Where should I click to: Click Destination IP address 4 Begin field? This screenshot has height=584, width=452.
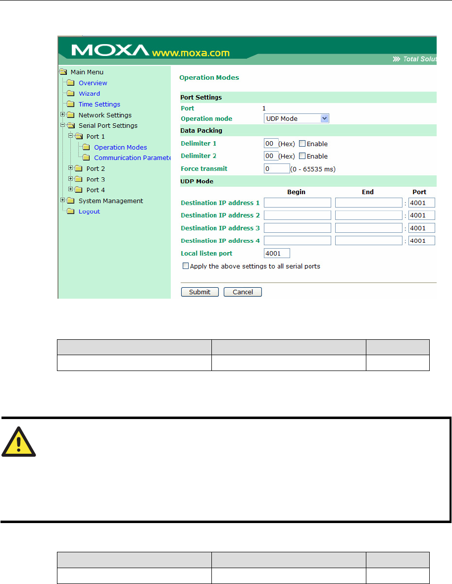click(x=298, y=241)
